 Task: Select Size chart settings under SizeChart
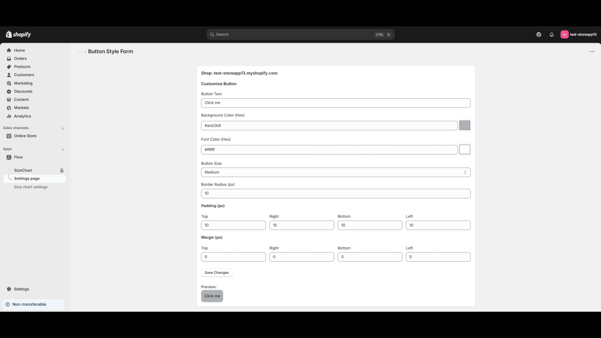(30, 187)
